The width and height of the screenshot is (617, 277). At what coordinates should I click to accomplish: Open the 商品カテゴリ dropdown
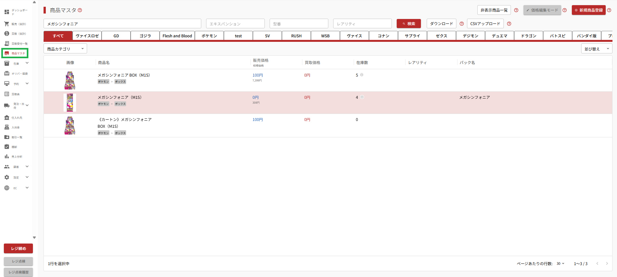click(65, 49)
